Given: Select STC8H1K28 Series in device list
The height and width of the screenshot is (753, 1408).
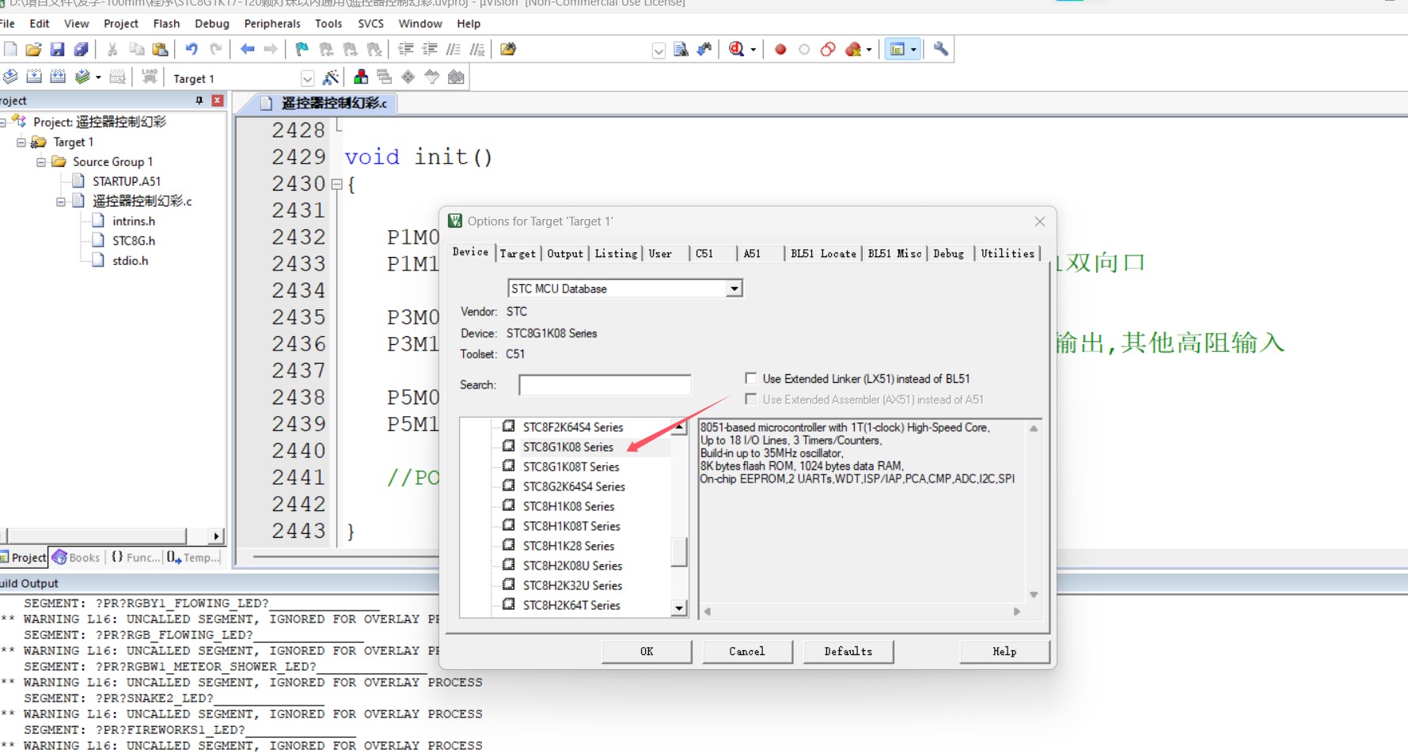Looking at the screenshot, I should pyautogui.click(x=568, y=546).
